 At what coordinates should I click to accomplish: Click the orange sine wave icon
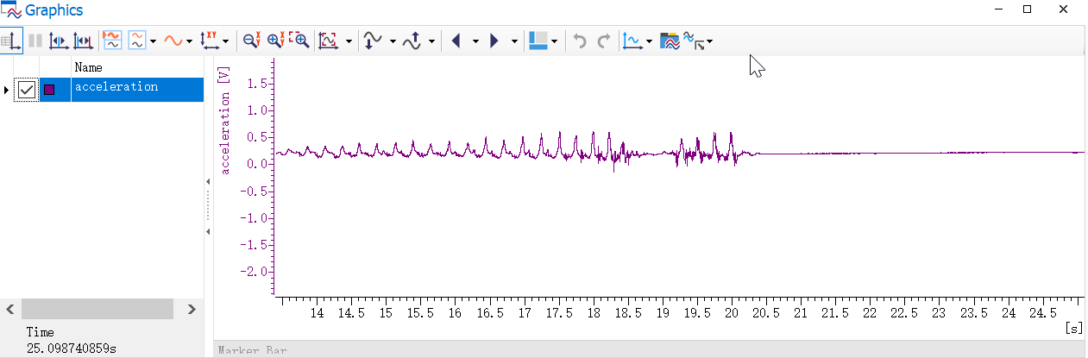click(173, 41)
